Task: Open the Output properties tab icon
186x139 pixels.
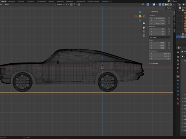Action: [x=178, y=61]
